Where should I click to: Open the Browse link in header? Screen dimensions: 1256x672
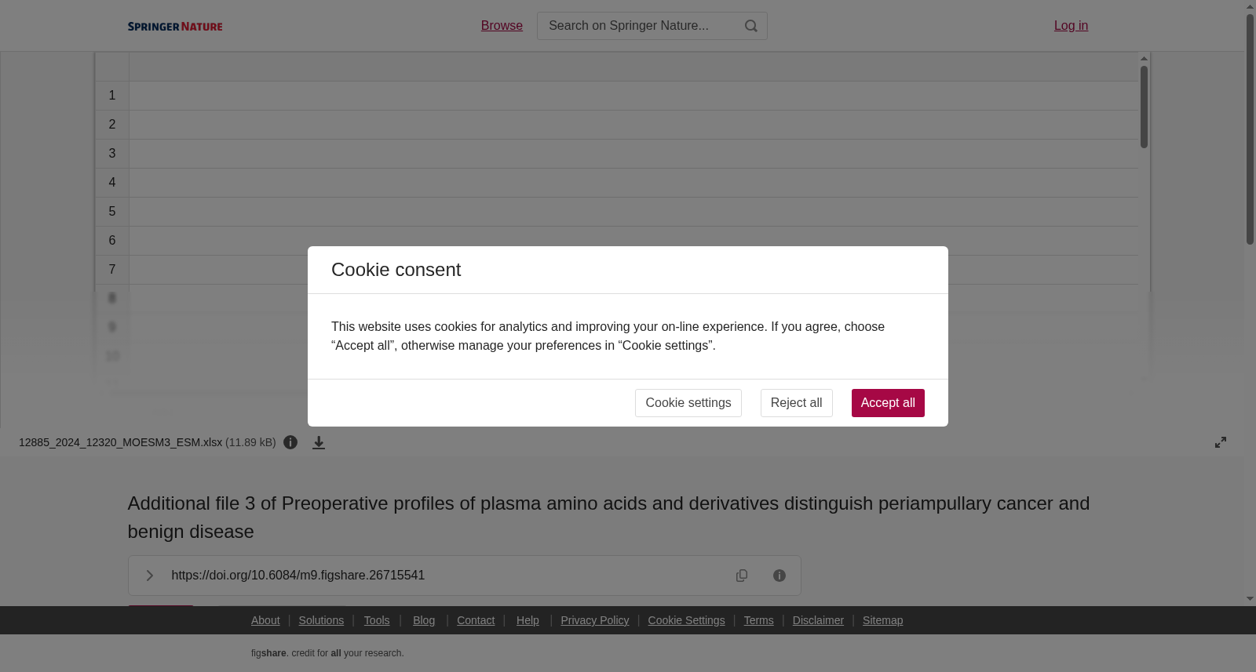pos(502,26)
